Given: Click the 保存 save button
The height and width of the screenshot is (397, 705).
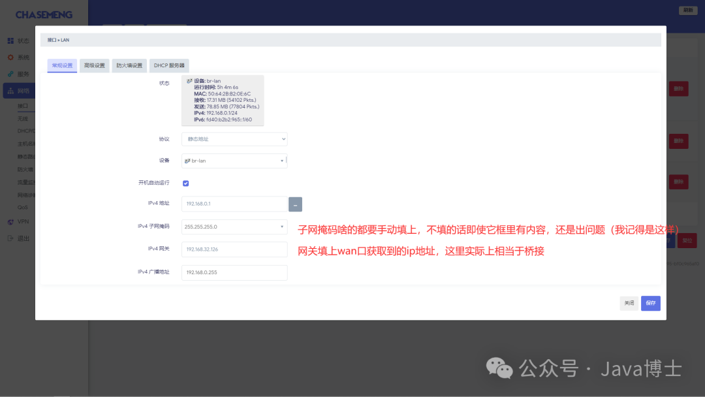Looking at the screenshot, I should pyautogui.click(x=650, y=303).
